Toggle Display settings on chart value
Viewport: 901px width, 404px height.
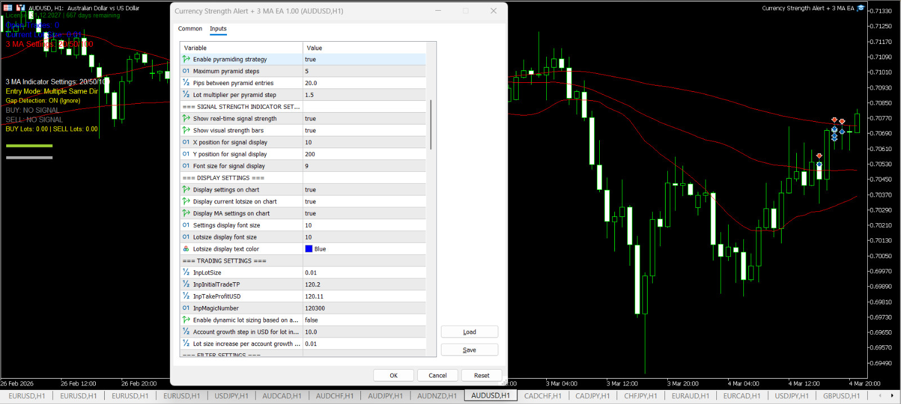(364, 189)
